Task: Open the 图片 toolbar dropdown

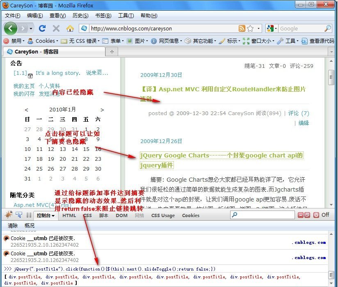Action: 137,41
